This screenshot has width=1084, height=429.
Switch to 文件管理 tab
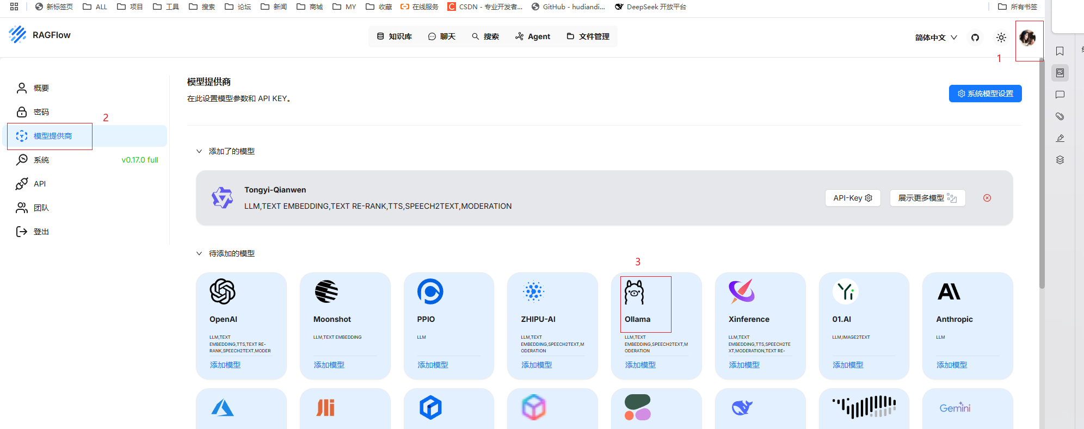tap(588, 36)
